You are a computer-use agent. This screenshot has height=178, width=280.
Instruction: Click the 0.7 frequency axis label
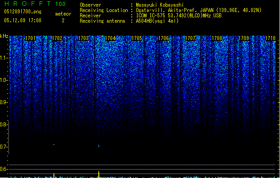pyautogui.click(x=4, y=147)
